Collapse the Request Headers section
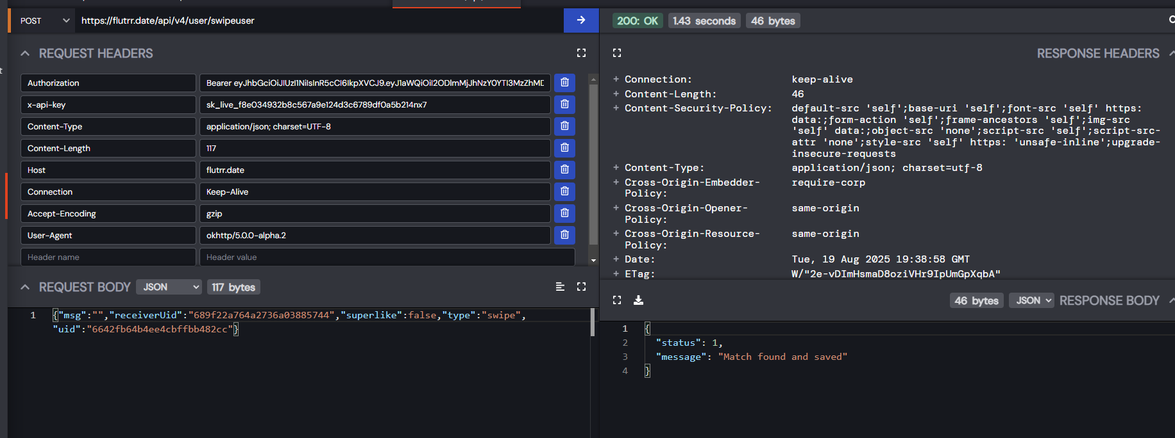 [25, 53]
